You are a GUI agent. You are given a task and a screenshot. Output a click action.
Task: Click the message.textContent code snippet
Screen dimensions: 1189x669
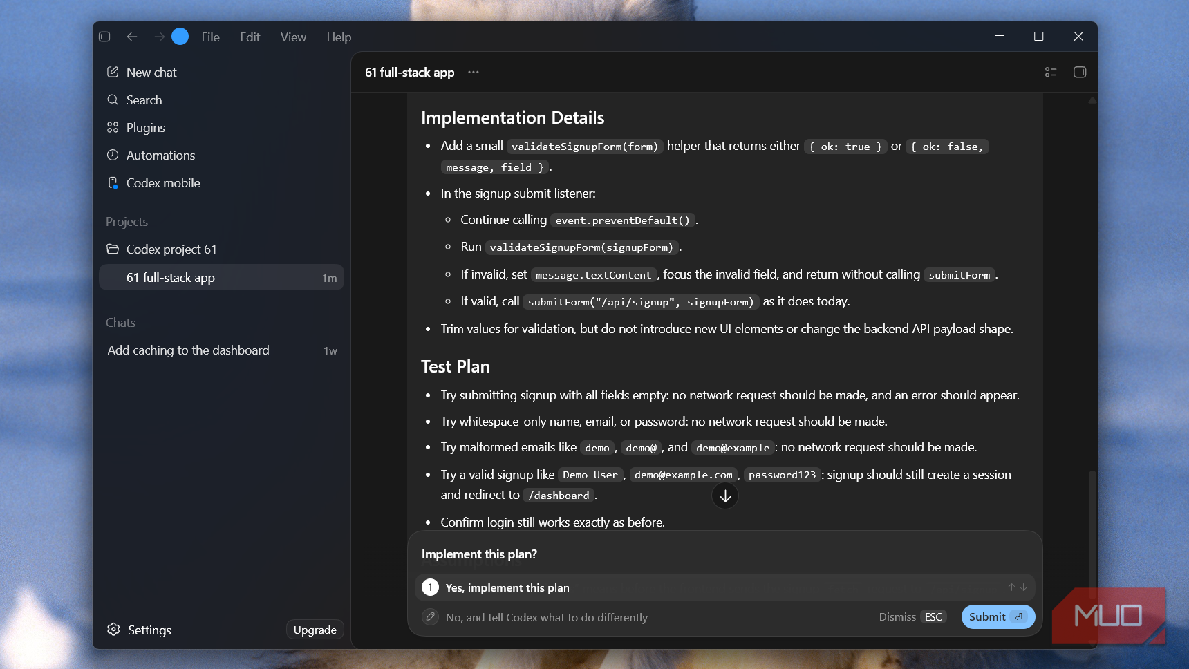(x=594, y=275)
